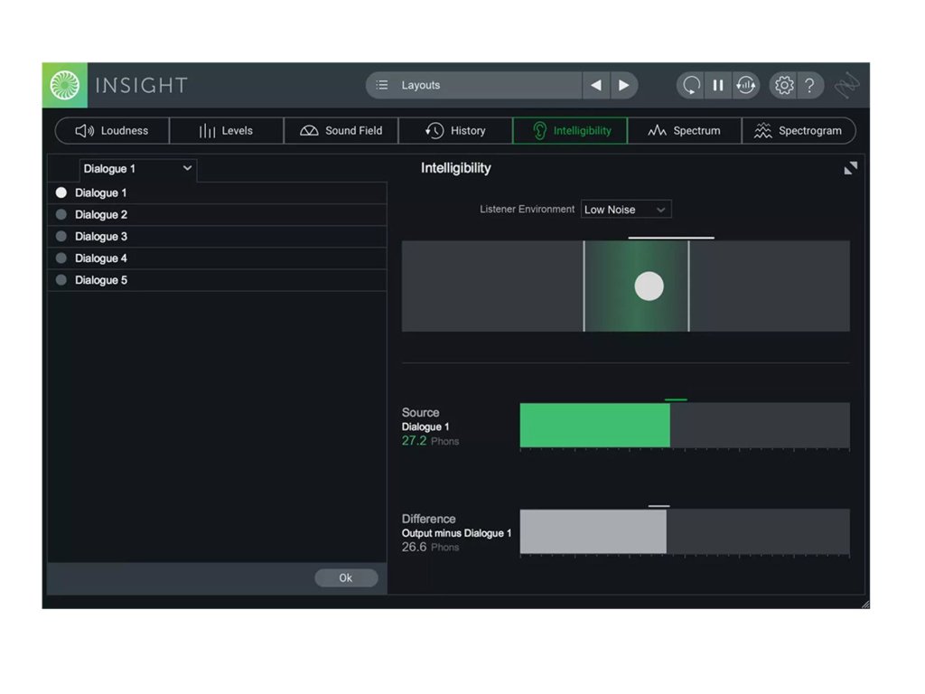Click the speaker icon on the Loudness tab
The image size is (925, 694).
tap(84, 130)
